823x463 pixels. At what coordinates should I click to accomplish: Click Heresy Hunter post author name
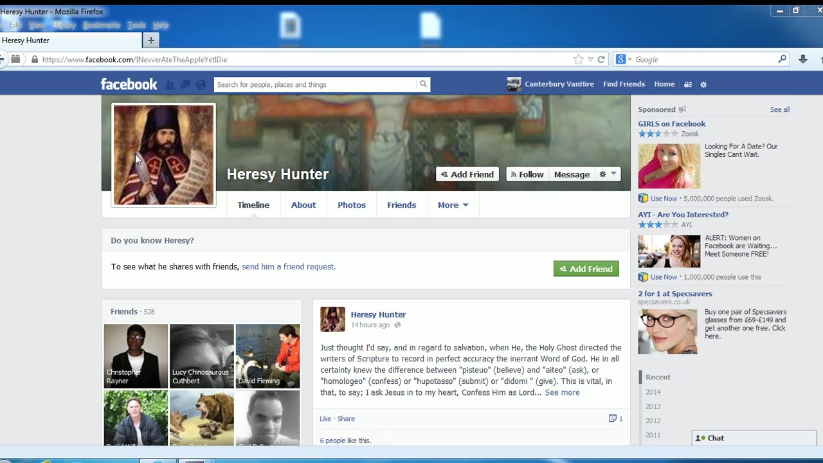pyautogui.click(x=378, y=314)
